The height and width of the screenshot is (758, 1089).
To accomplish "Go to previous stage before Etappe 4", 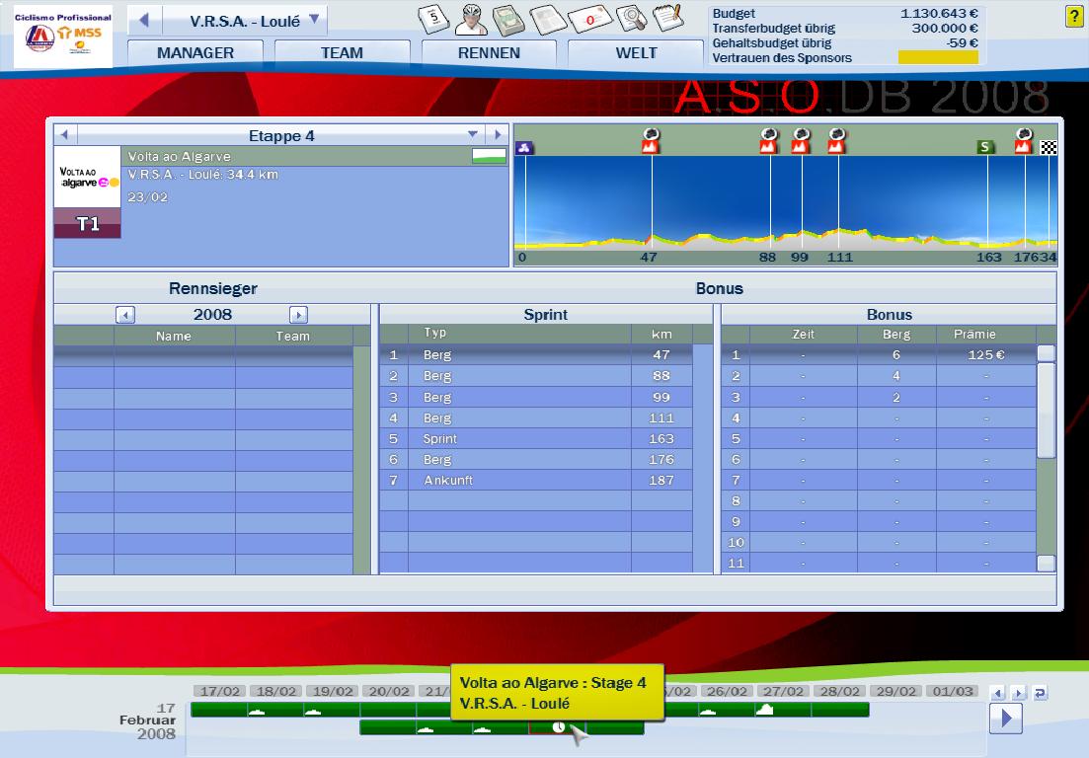I will coord(64,135).
